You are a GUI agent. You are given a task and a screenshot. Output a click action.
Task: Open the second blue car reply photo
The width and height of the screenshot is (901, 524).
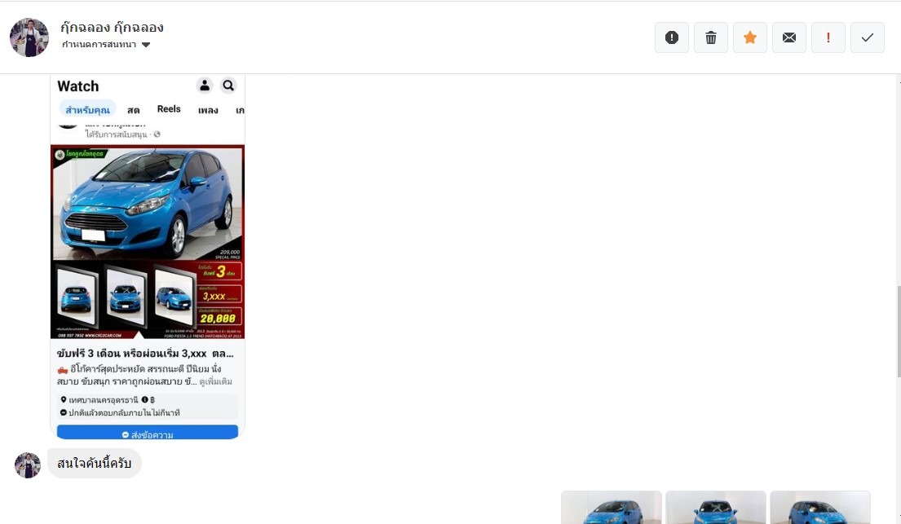(716, 508)
